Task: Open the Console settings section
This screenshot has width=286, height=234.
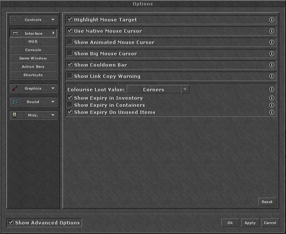Action: (x=33, y=50)
